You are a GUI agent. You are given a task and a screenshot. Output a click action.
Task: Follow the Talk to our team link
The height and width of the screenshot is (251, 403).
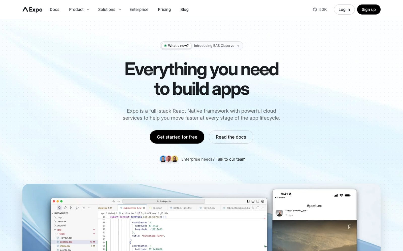click(230, 159)
